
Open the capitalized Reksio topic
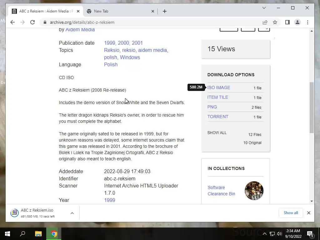tap(112, 50)
